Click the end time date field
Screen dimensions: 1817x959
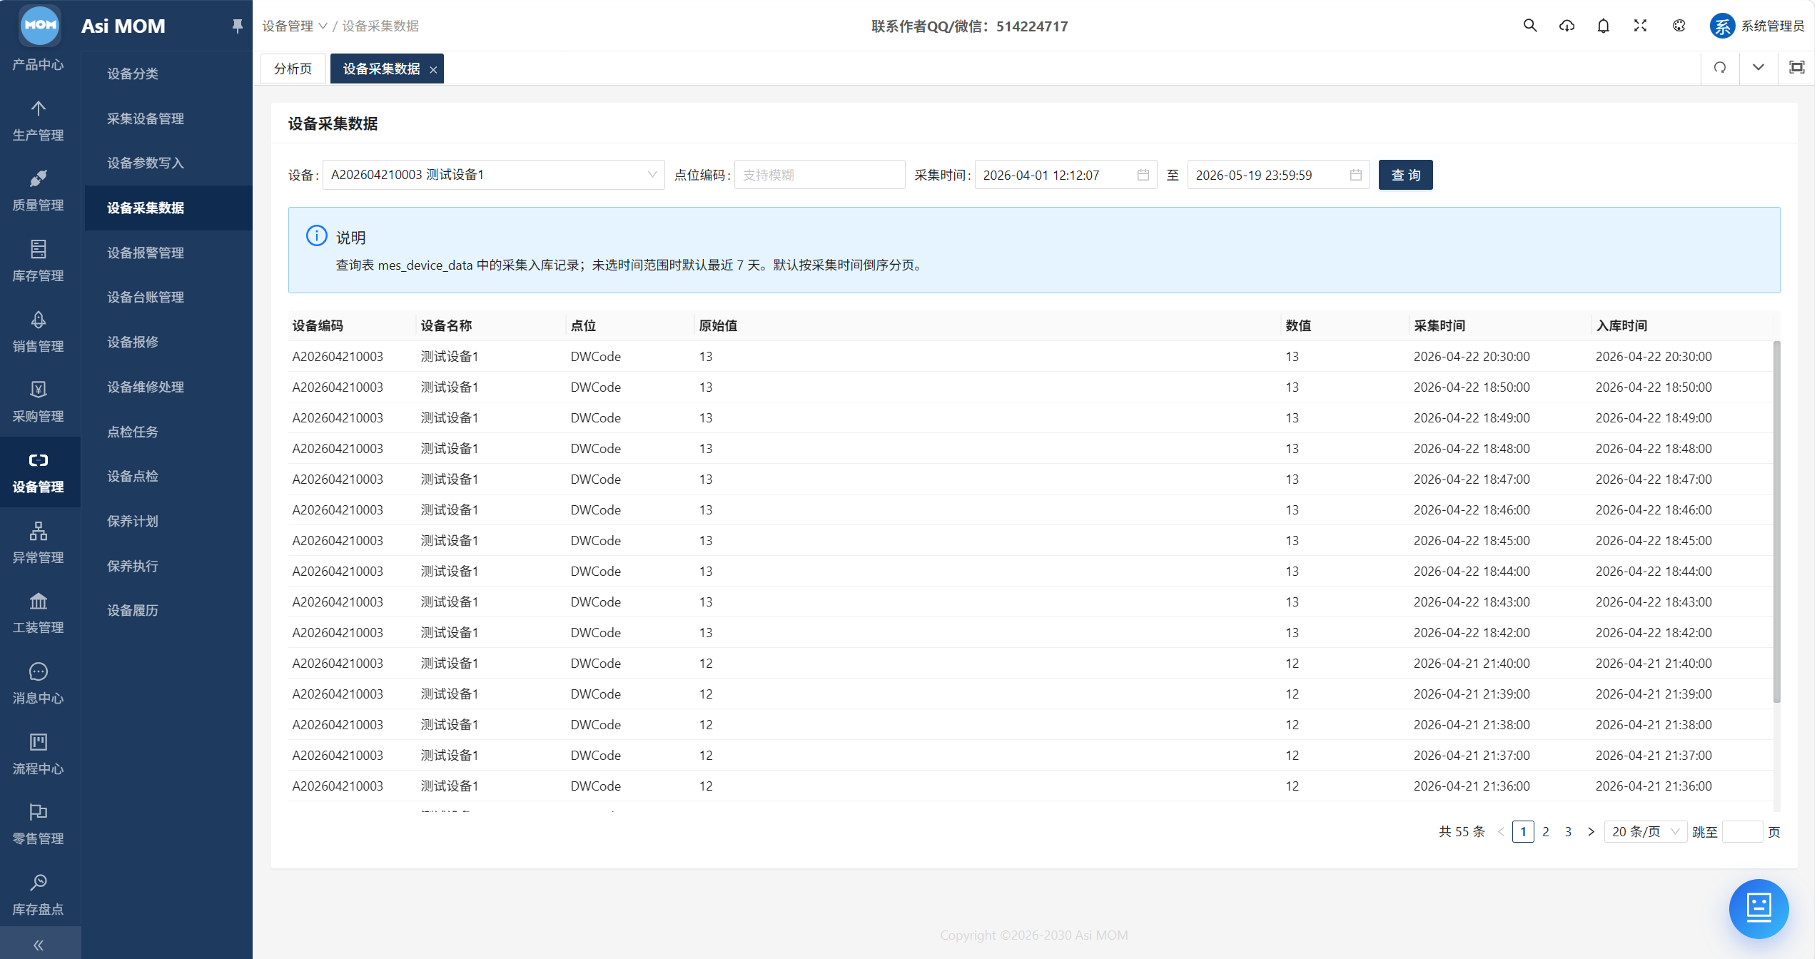tap(1278, 175)
